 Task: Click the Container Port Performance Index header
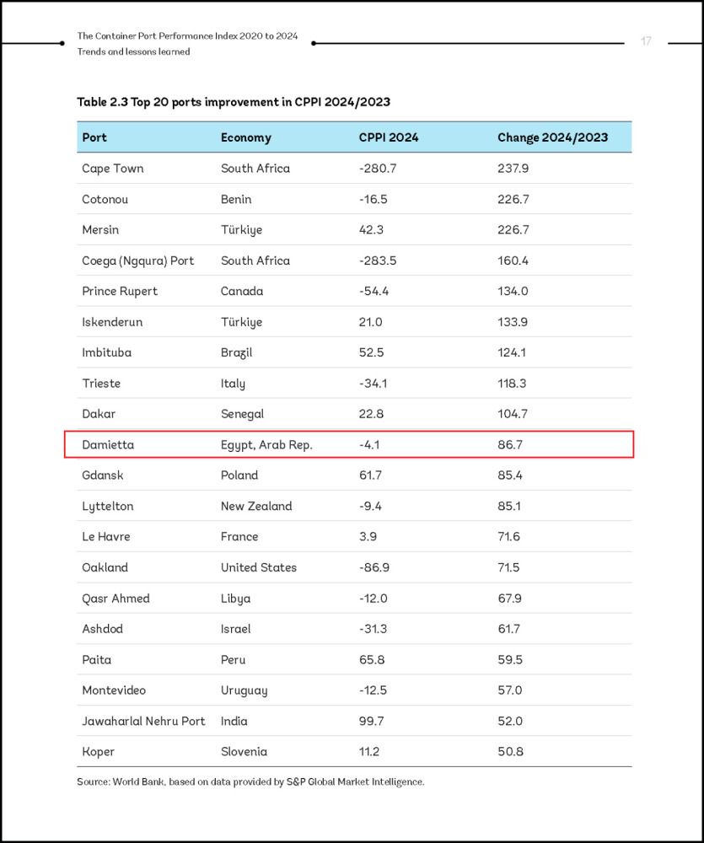pos(187,36)
